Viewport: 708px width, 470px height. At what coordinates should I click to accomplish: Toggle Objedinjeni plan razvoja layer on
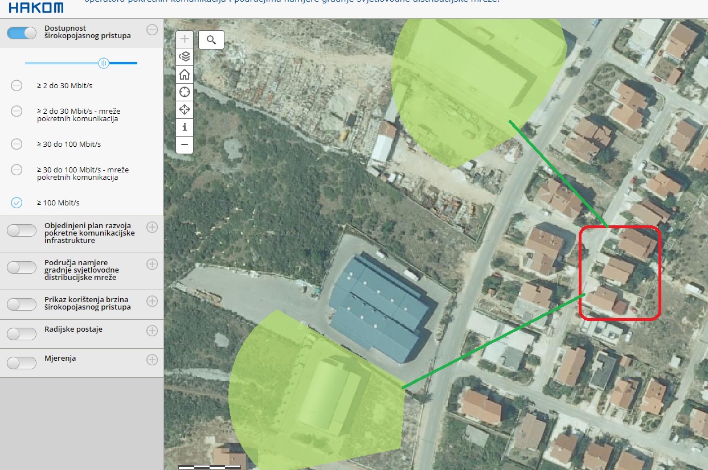pyautogui.click(x=22, y=230)
